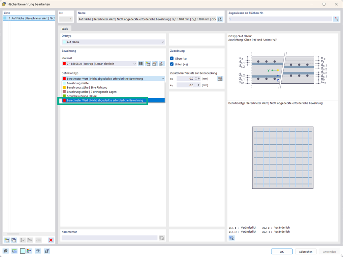This screenshot has height=257, width=343.
Task: Click the Nr. field showing 1
Action: 66,19
